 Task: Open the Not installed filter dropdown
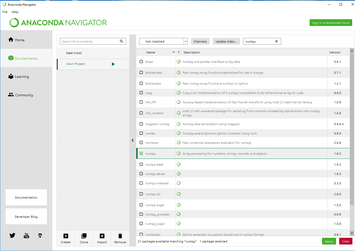(x=163, y=41)
